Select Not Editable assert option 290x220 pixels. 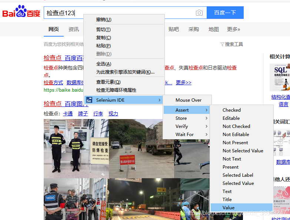point(241,134)
